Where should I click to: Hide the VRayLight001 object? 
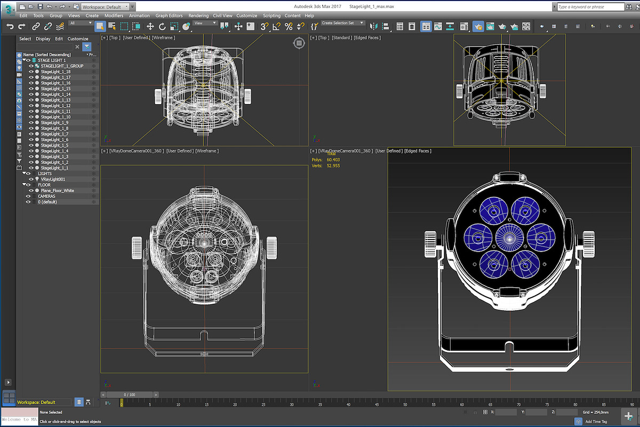(31, 179)
